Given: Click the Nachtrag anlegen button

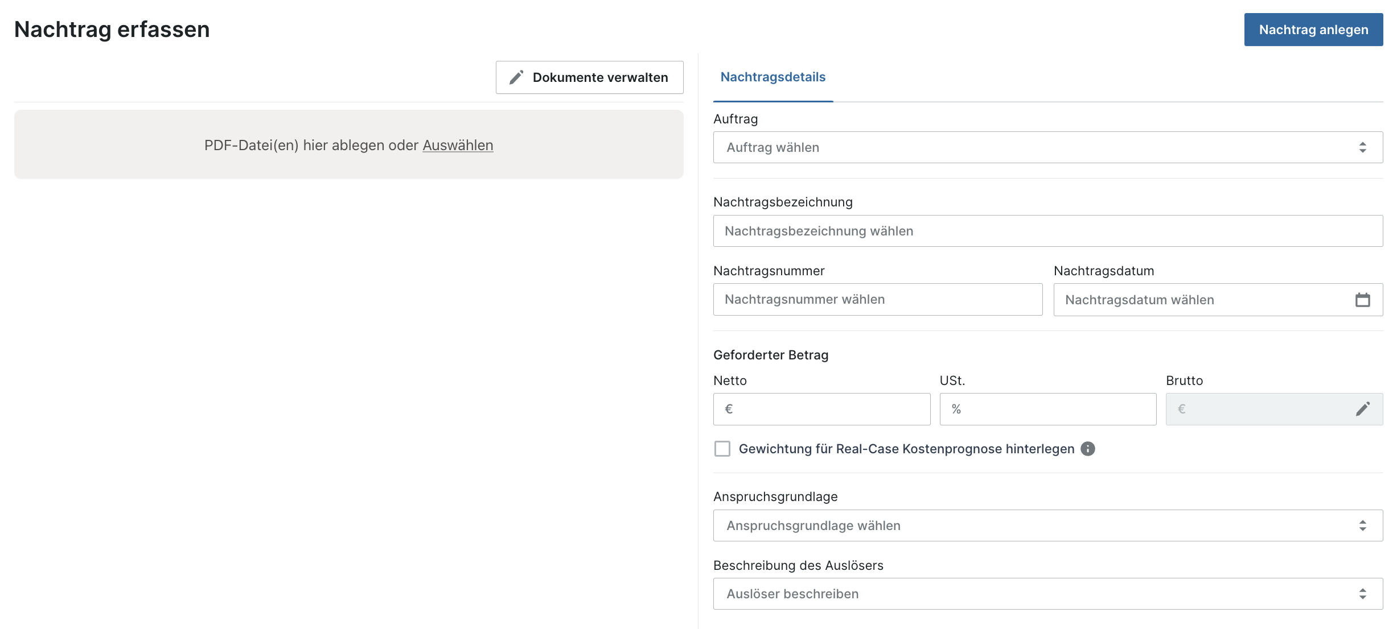Looking at the screenshot, I should 1313,30.
